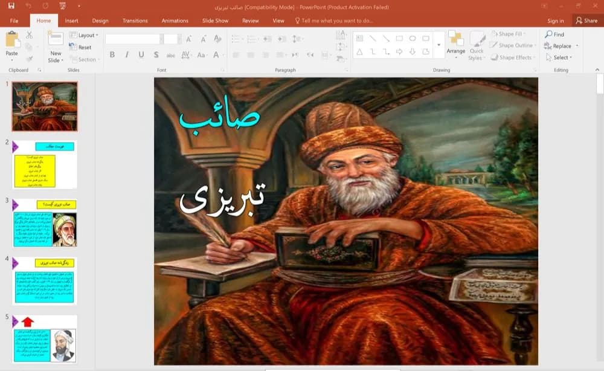The image size is (604, 371).
Task: Toggle text Shadow formatting
Action: 156,55
